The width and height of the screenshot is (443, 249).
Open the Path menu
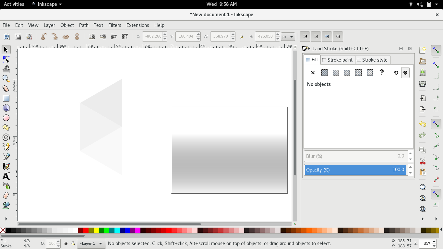tap(84, 25)
